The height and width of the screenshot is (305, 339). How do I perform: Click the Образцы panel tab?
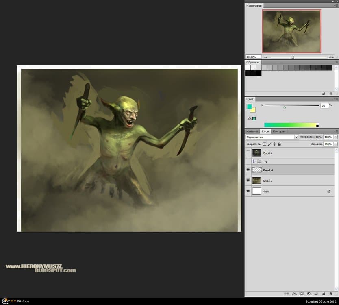click(x=252, y=62)
